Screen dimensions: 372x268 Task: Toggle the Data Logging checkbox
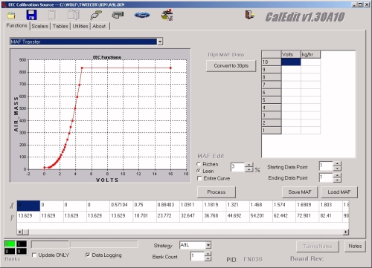pos(88,255)
